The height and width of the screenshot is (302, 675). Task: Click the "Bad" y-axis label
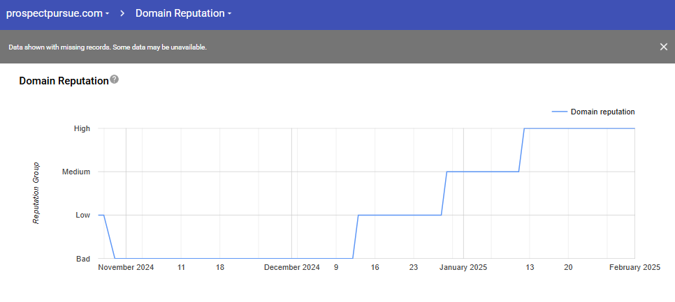pos(82,259)
